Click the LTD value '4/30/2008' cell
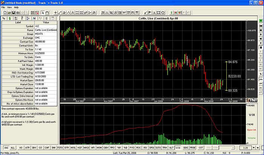The width and height of the screenshot is (264, 155). 46,76
